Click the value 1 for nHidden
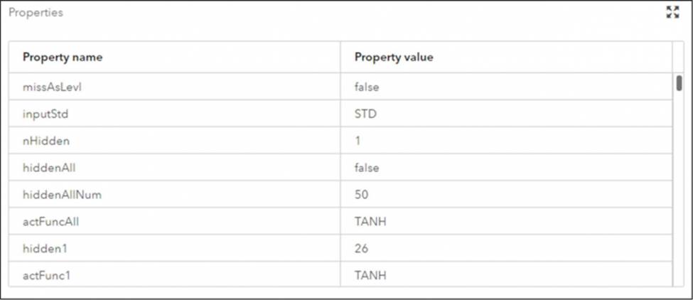 (358, 141)
